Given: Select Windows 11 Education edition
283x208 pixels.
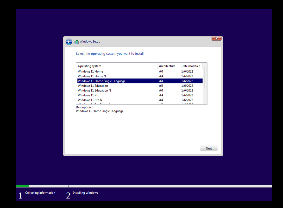Looking at the screenshot, I should tap(140, 86).
